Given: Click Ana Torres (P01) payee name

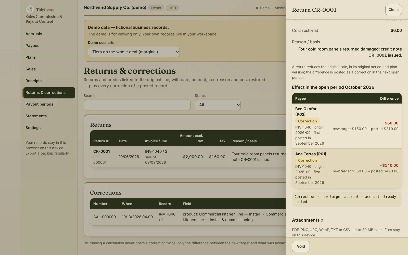Looking at the screenshot, I should click(x=311, y=154).
